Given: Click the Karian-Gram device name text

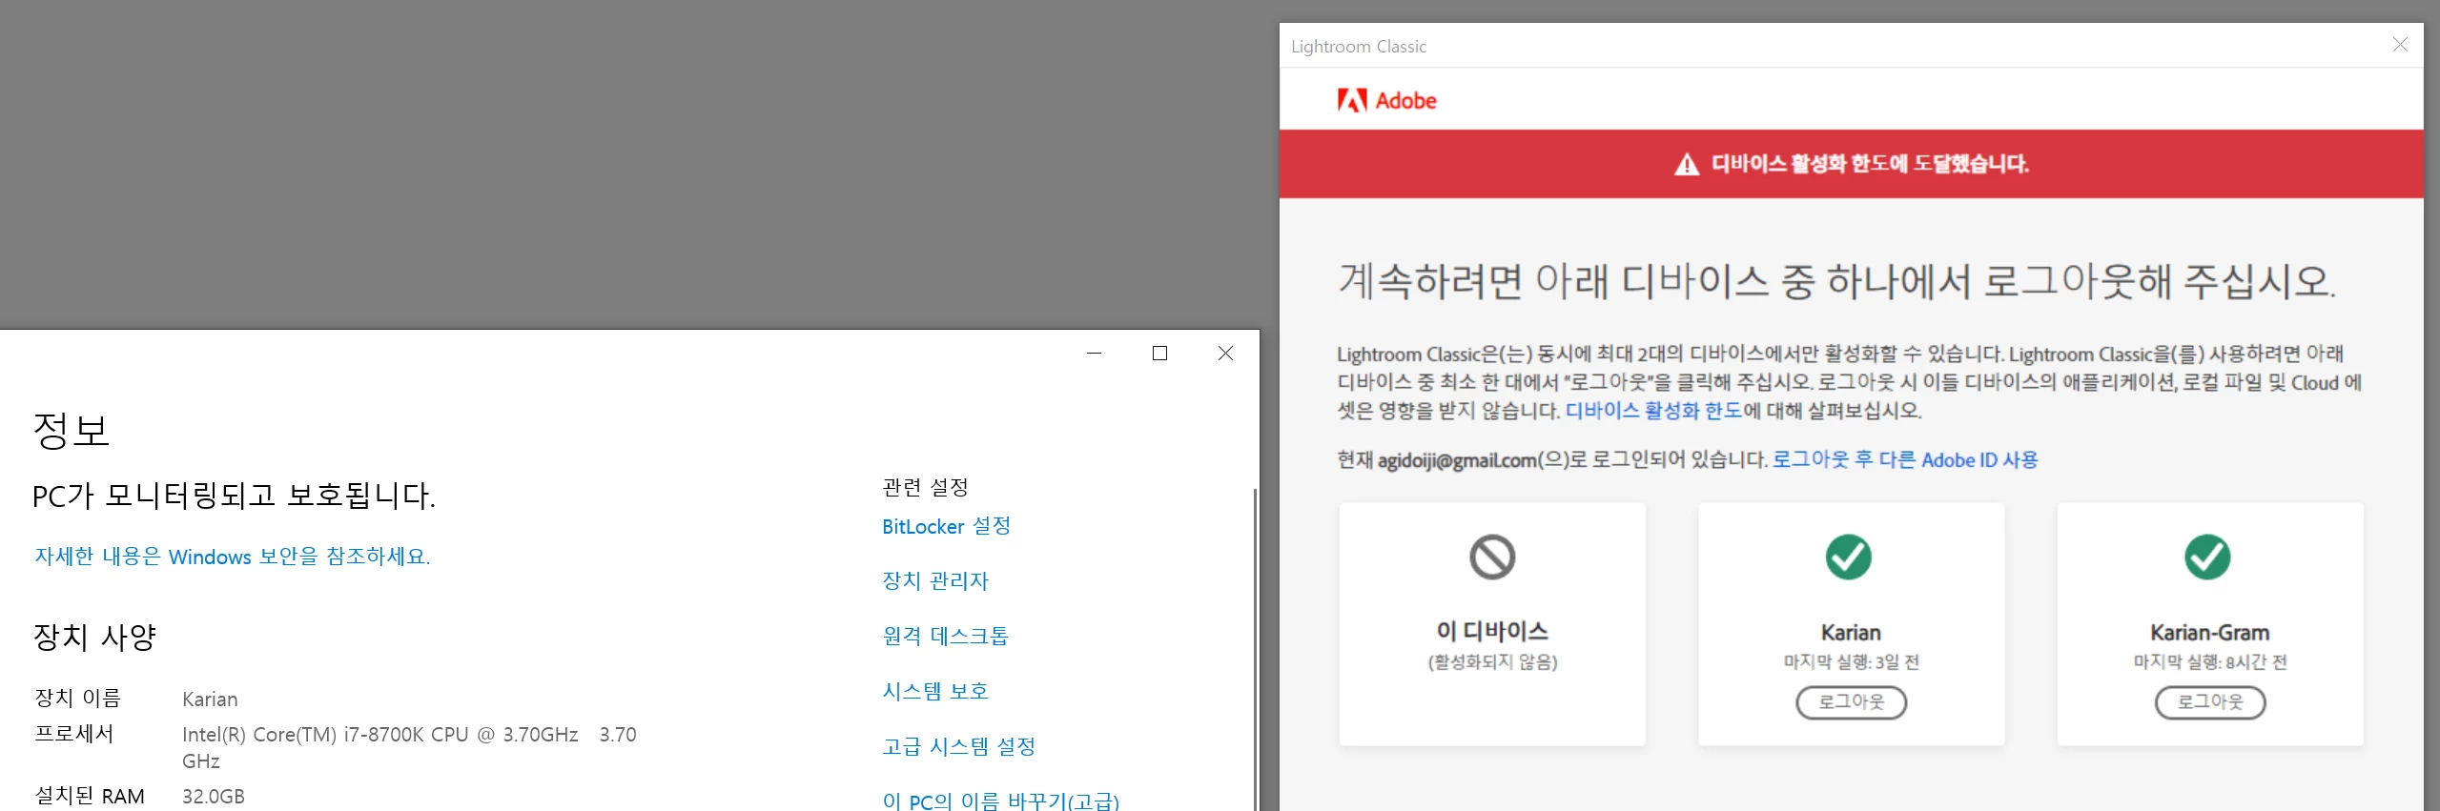Looking at the screenshot, I should [2210, 633].
